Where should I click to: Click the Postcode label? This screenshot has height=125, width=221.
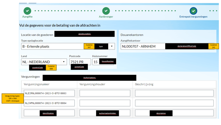coord(75,56)
